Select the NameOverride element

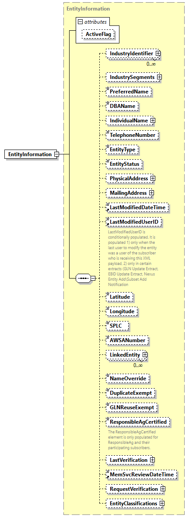tap(128, 378)
